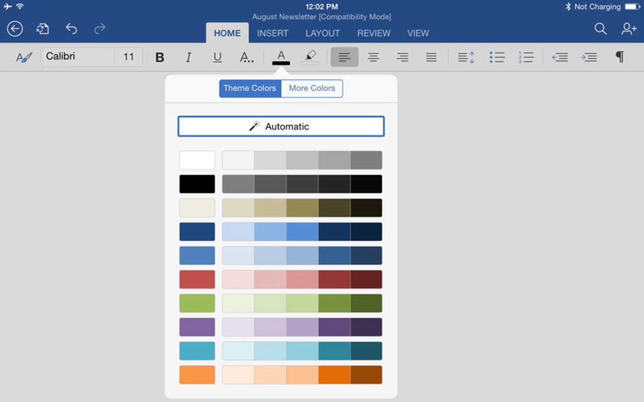The width and height of the screenshot is (644, 402).
Task: Click the bulleted list icon
Action: (496, 57)
